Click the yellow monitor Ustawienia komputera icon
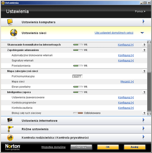 (10, 22)
